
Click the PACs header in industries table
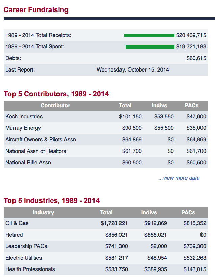click(188, 212)
